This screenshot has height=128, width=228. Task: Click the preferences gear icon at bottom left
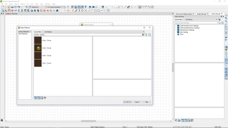pyautogui.click(x=2, y=120)
